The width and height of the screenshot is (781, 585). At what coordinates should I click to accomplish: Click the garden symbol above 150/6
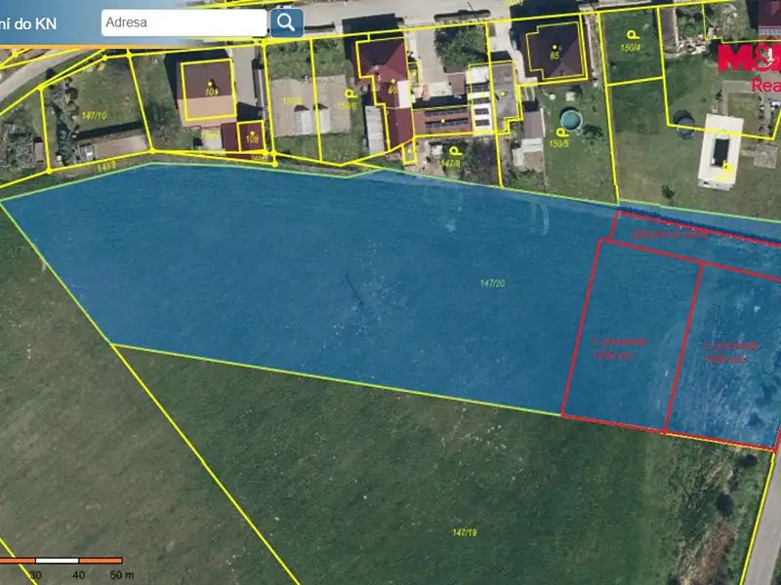click(x=350, y=94)
